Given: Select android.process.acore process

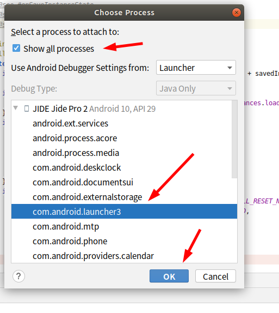Looking at the screenshot, I should (122, 138).
